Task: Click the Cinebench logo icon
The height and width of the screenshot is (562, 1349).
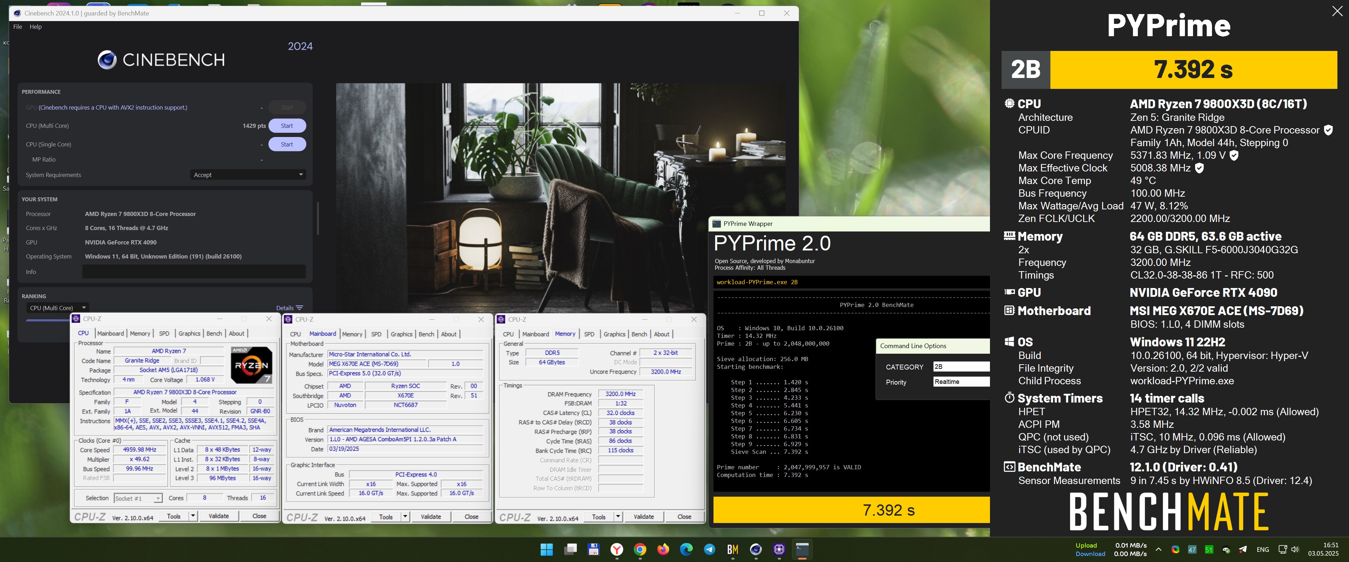Action: pyautogui.click(x=107, y=60)
